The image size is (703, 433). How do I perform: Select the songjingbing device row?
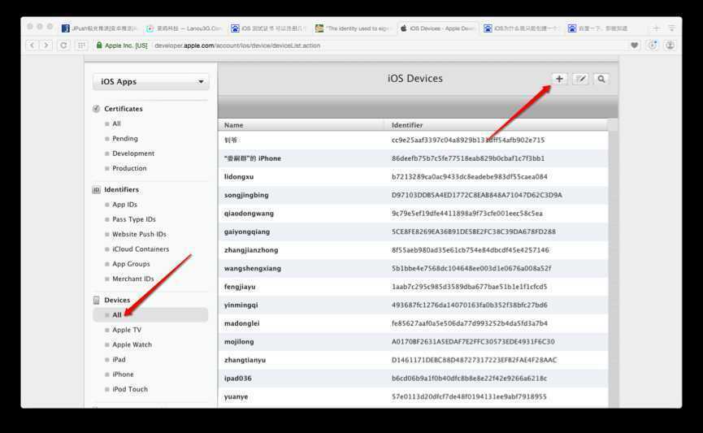pos(413,195)
